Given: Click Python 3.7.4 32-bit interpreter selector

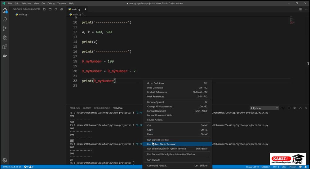Looking at the screenshot, I should click(12, 167).
